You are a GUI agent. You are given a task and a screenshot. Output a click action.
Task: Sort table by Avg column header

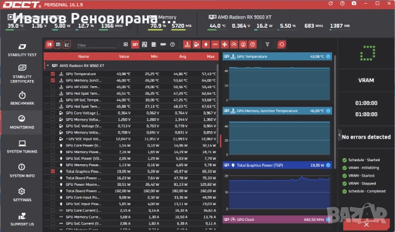183,57
